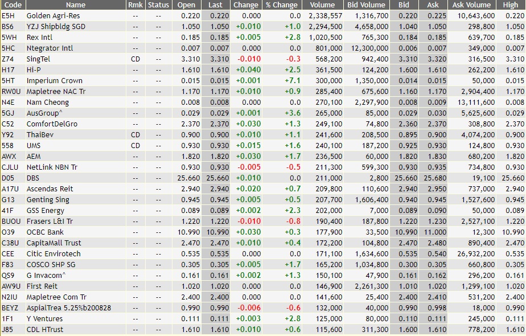Click NetLink NBN Tr name
526x336 pixels.
pos(52,167)
